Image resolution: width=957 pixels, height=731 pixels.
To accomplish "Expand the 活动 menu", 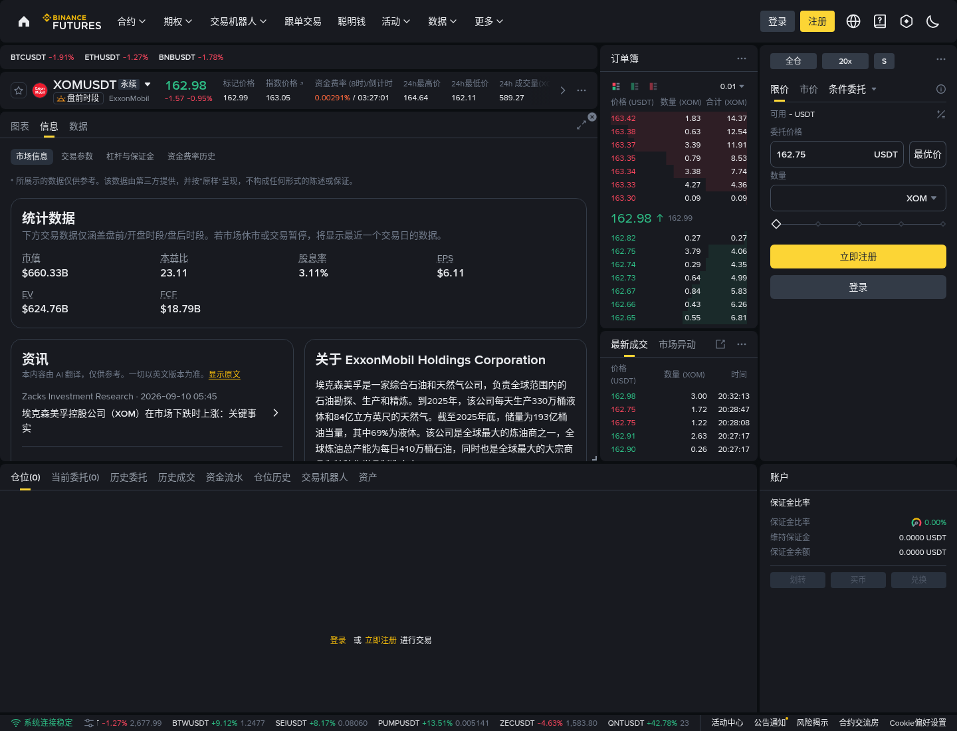I will [396, 21].
